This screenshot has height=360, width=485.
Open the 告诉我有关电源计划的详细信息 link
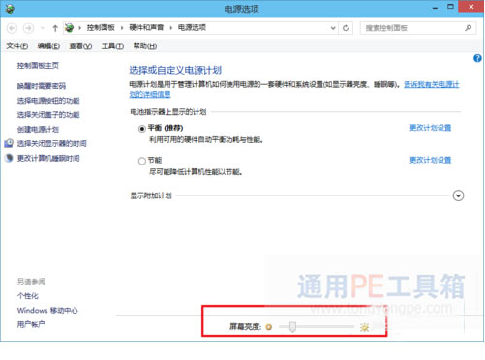point(432,84)
